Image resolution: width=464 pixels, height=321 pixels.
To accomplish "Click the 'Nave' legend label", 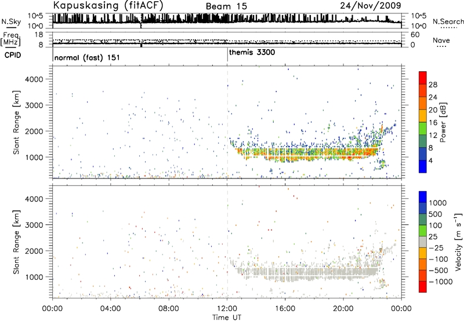I will [441, 41].
